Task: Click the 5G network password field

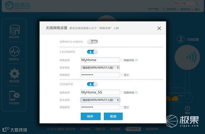Action: pyautogui.click(x=100, y=107)
